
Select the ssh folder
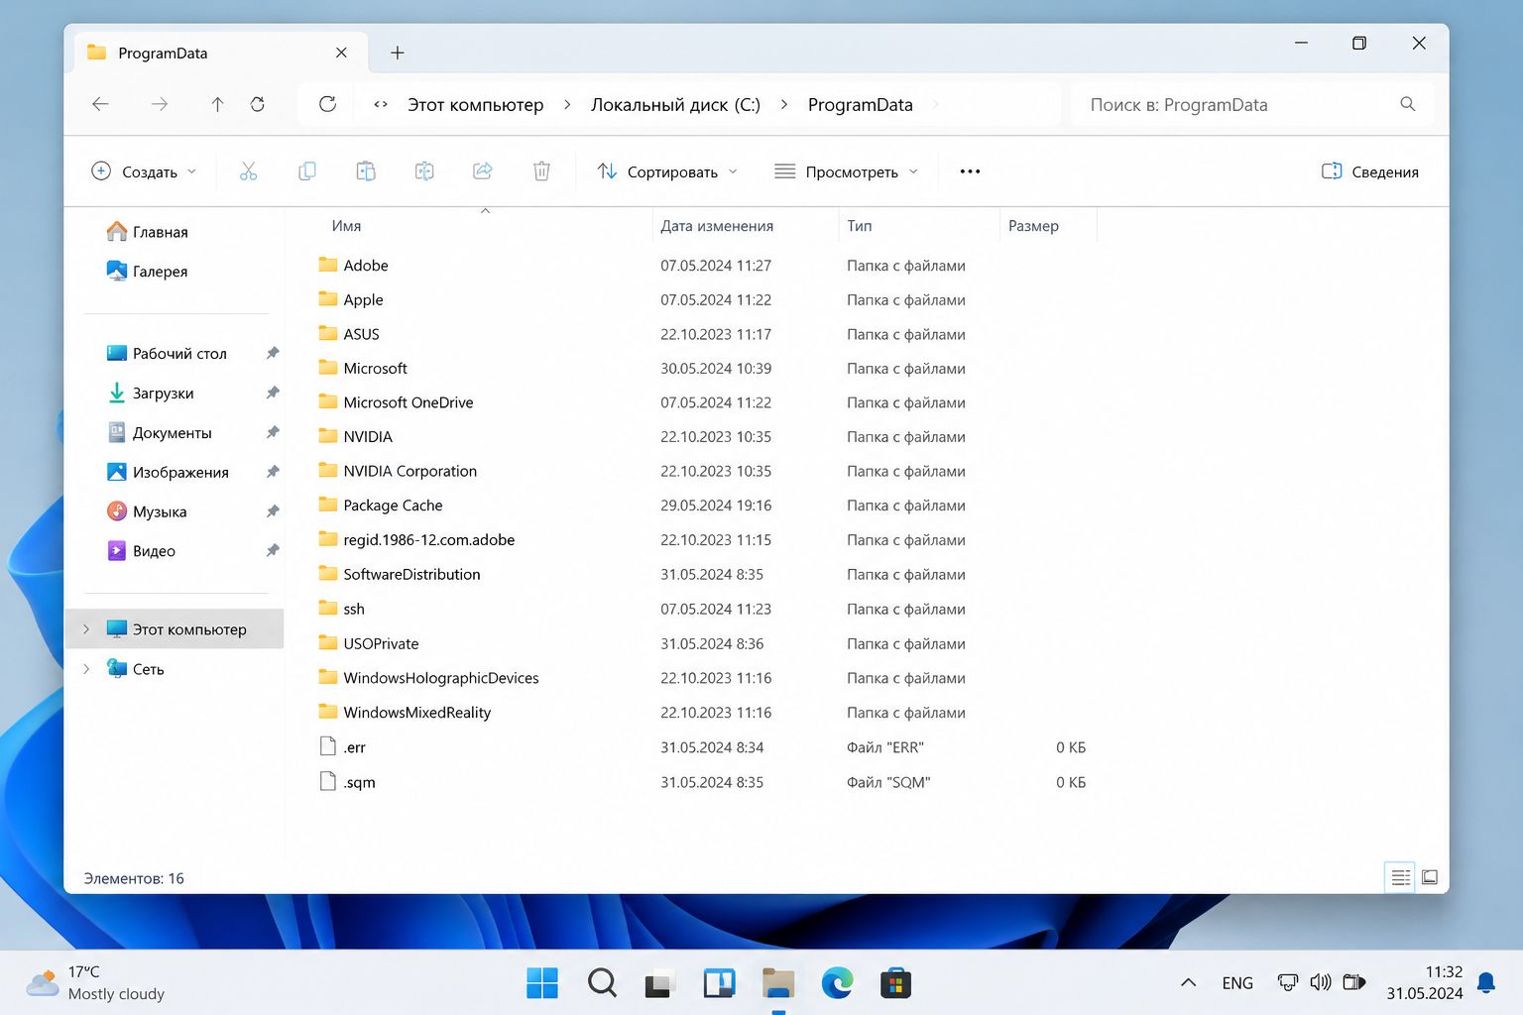(354, 609)
